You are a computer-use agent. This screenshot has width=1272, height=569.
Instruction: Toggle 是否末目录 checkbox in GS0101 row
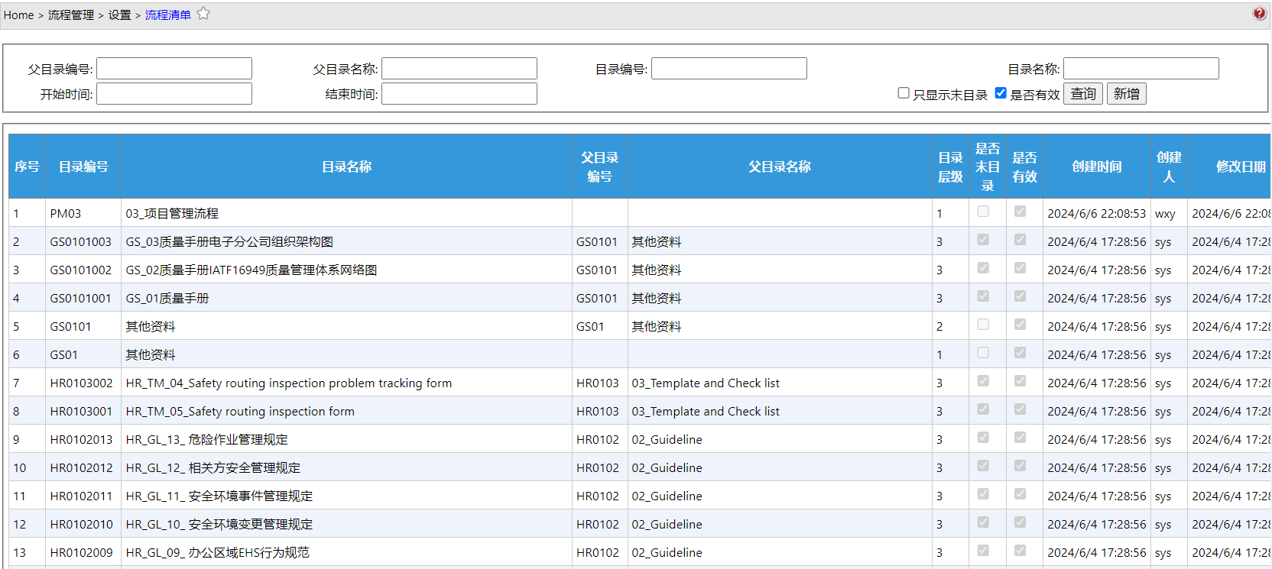(983, 325)
